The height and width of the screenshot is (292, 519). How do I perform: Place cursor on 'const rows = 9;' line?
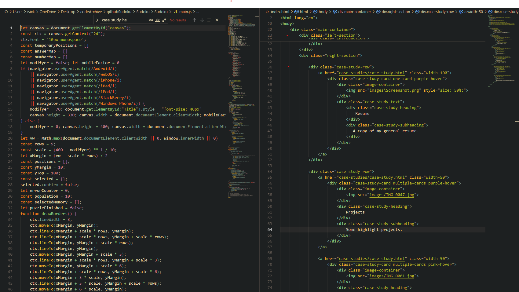click(38, 144)
